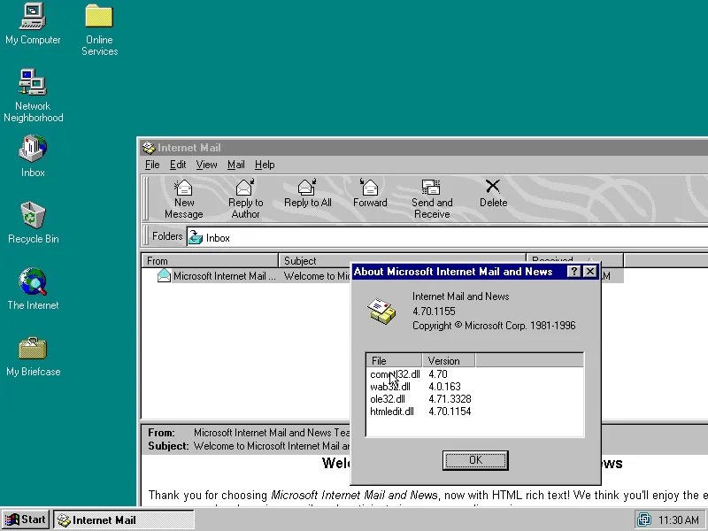Open the Start menu
Image resolution: width=708 pixels, height=531 pixels.
[26, 519]
